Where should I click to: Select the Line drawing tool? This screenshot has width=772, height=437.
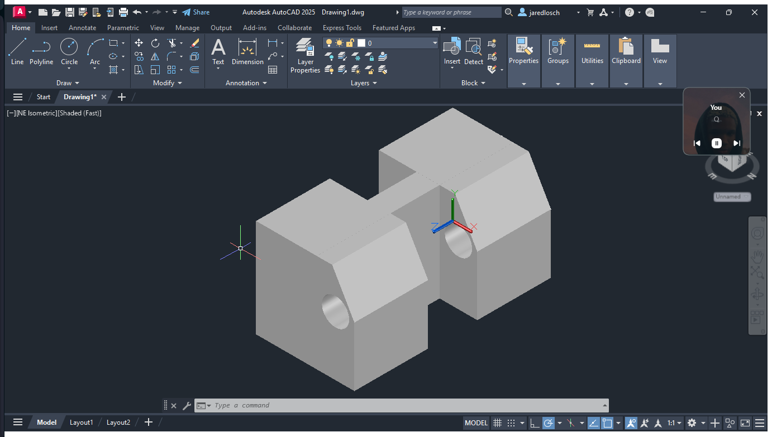17,51
